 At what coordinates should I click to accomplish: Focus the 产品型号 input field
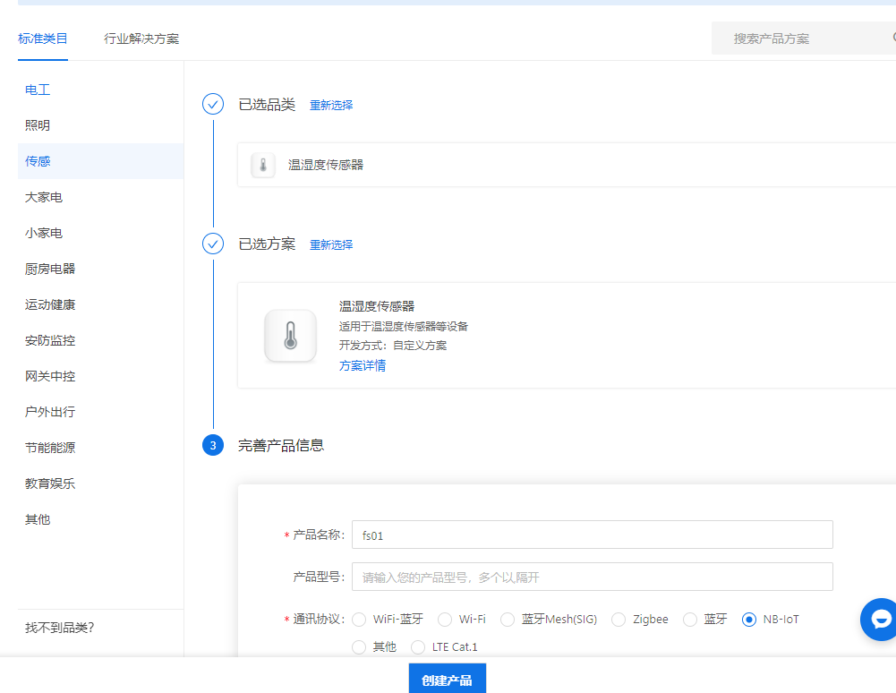tap(592, 577)
